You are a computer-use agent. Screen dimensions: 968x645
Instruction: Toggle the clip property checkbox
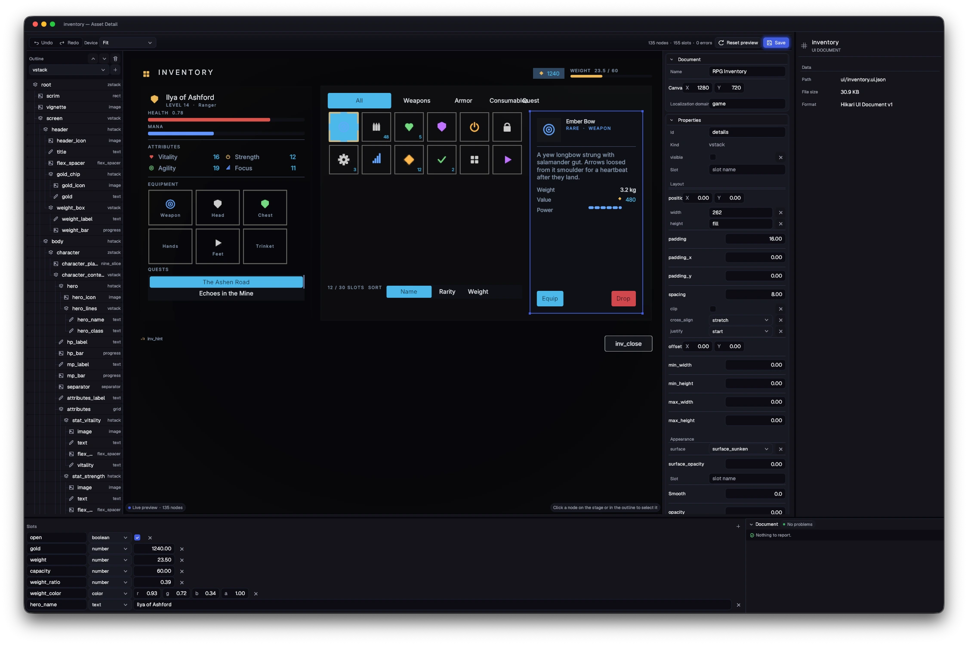point(713,309)
